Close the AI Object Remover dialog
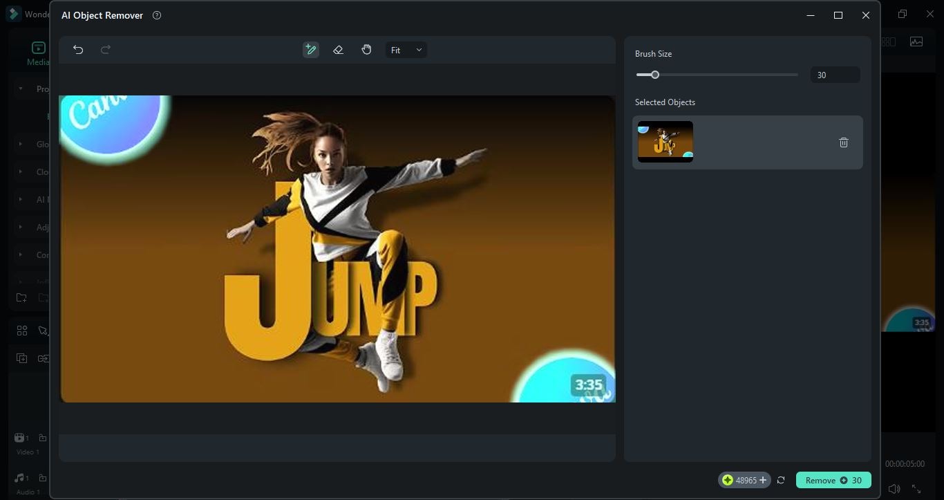 (866, 15)
